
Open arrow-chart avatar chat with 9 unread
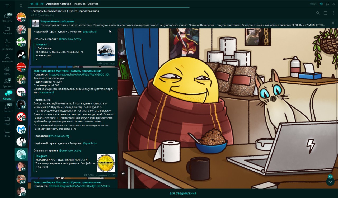coord(21,54)
